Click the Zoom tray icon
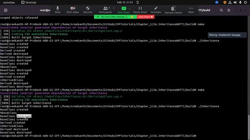The height and width of the screenshot is (140, 250). (x=216, y=2)
